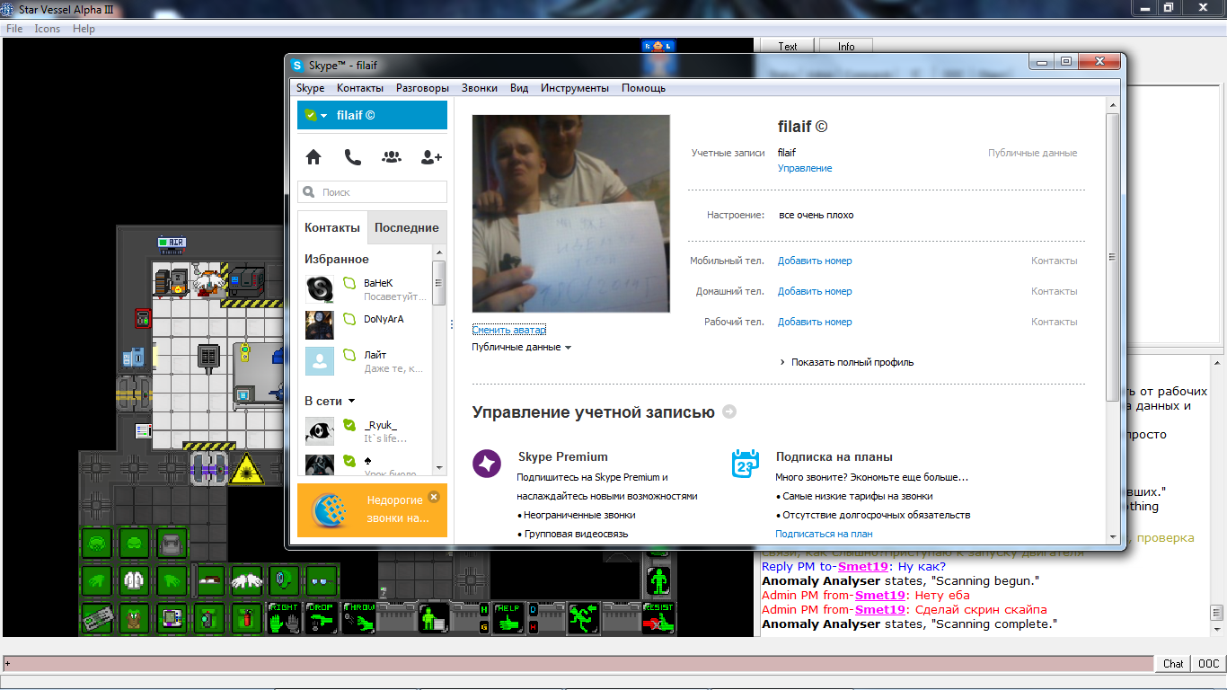Image resolution: width=1227 pixels, height=690 pixels.
Task: Click the HELP intent hand icon
Action: (508, 618)
